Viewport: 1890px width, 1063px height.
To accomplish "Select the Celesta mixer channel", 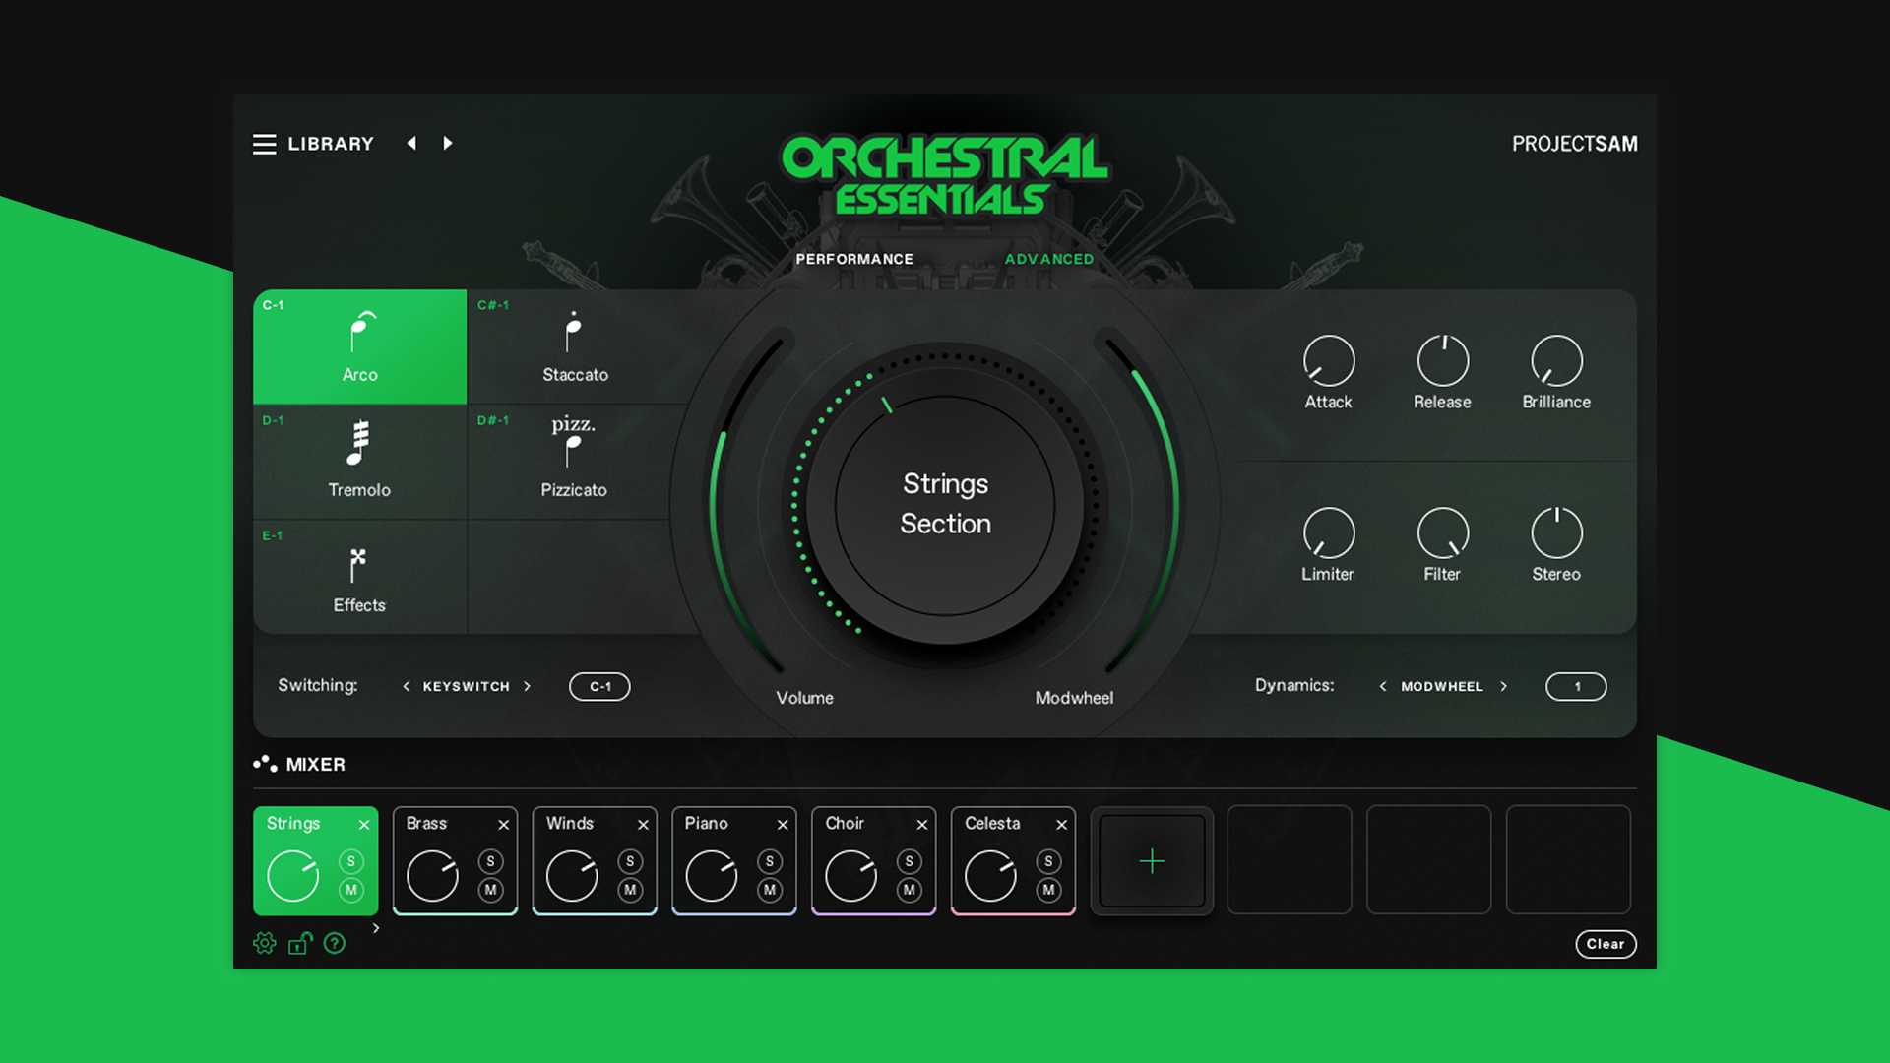I will pyautogui.click(x=992, y=824).
